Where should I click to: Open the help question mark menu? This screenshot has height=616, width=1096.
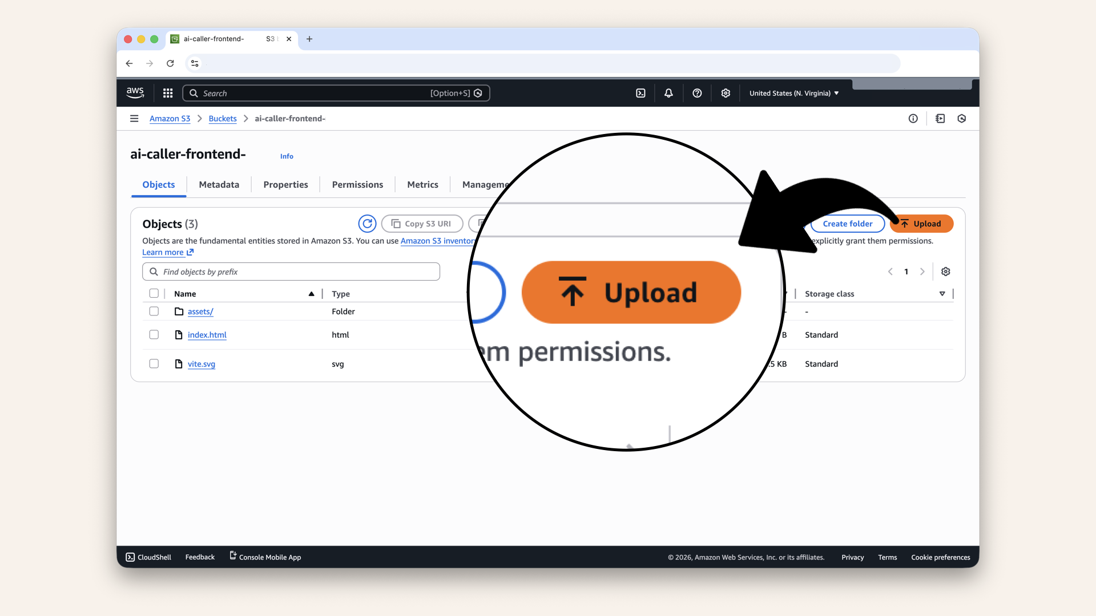697,93
